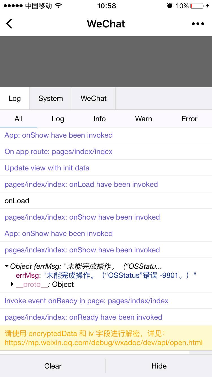Tap the Wi-Fi signal icon
Image resolution: width=212 pixels, height=377 pixels.
pos(59,6)
